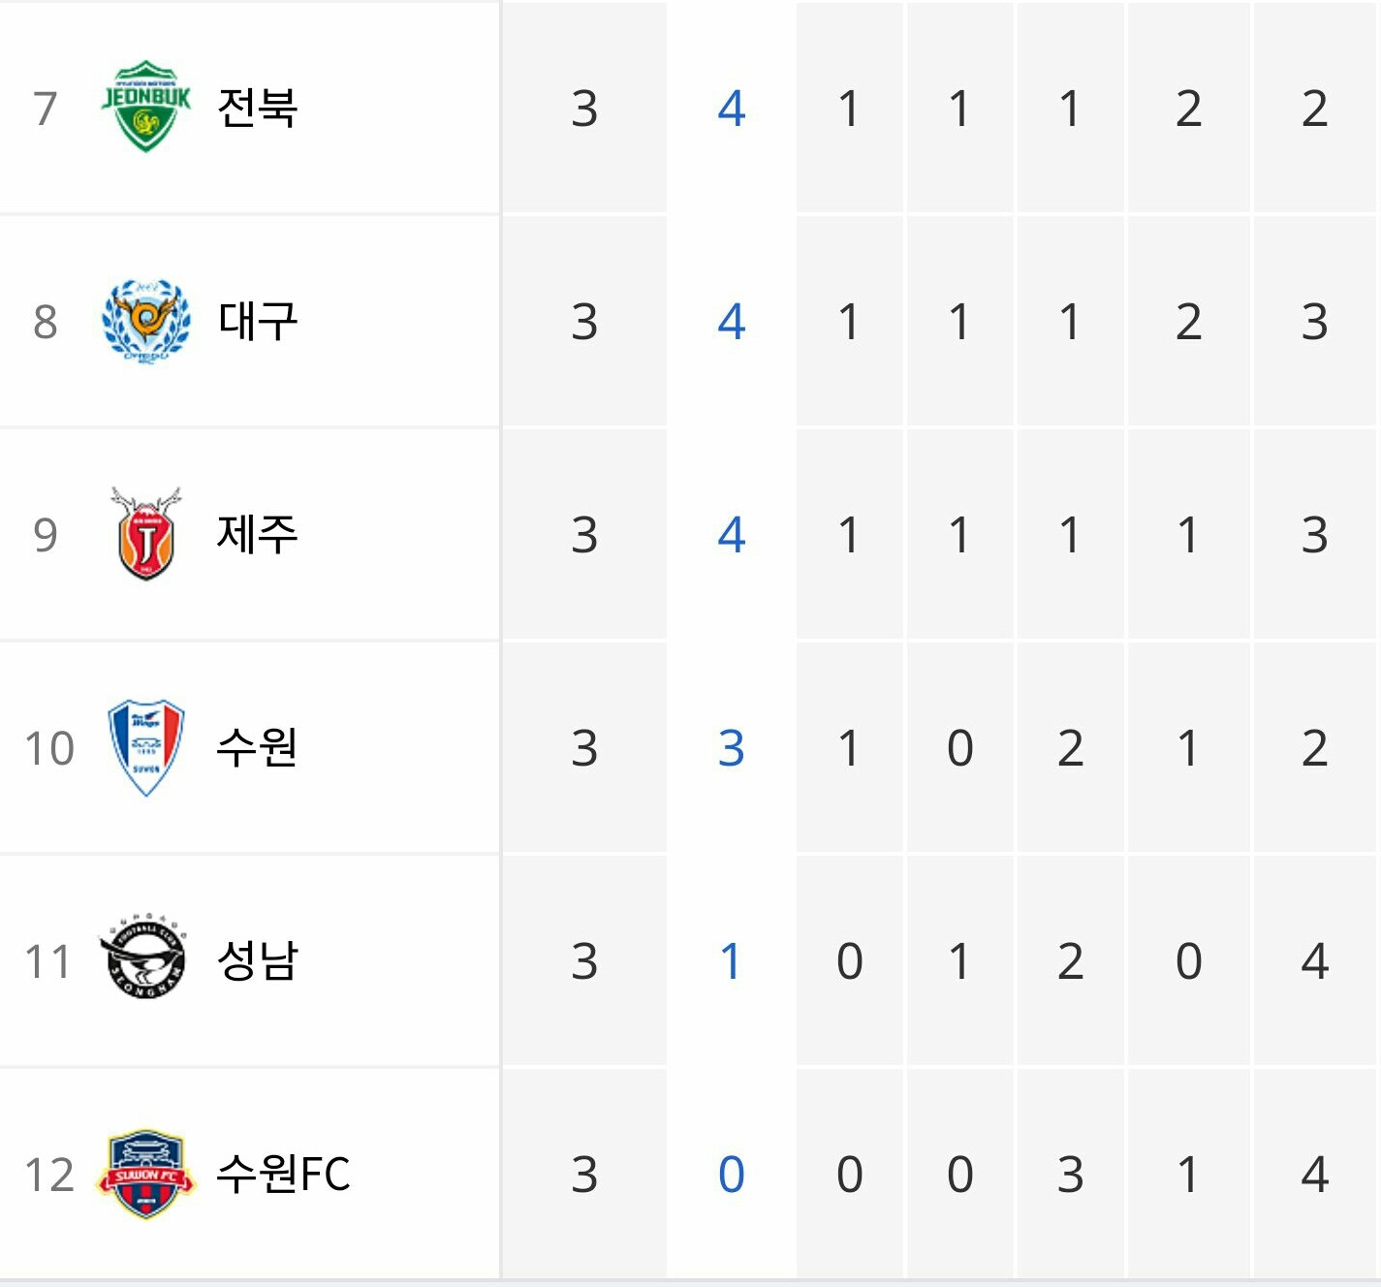
Task: Click the Daegu FC team crest
Action: coord(146,321)
